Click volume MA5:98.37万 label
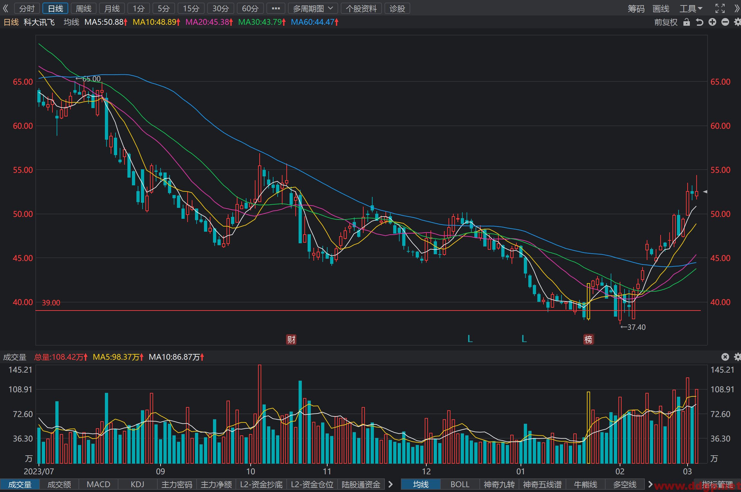 click(118, 357)
